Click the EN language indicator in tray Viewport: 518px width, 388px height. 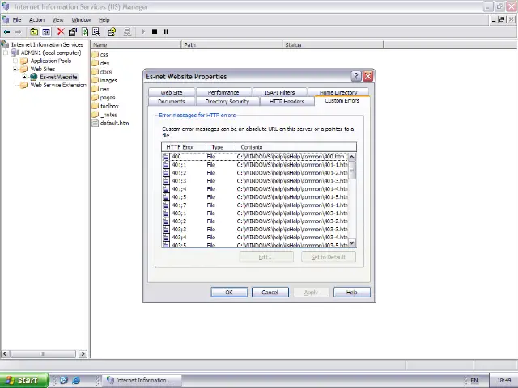tap(474, 381)
